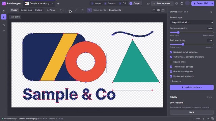Go to step 2 Colours

(110, 3)
